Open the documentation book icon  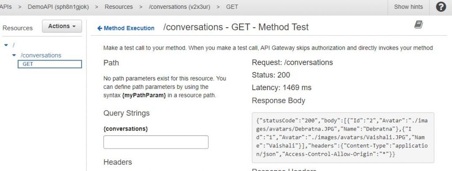pyautogui.click(x=418, y=25)
